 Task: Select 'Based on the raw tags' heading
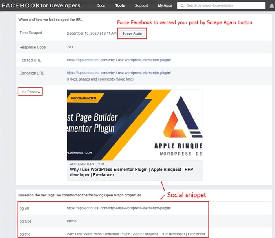tap(80, 195)
